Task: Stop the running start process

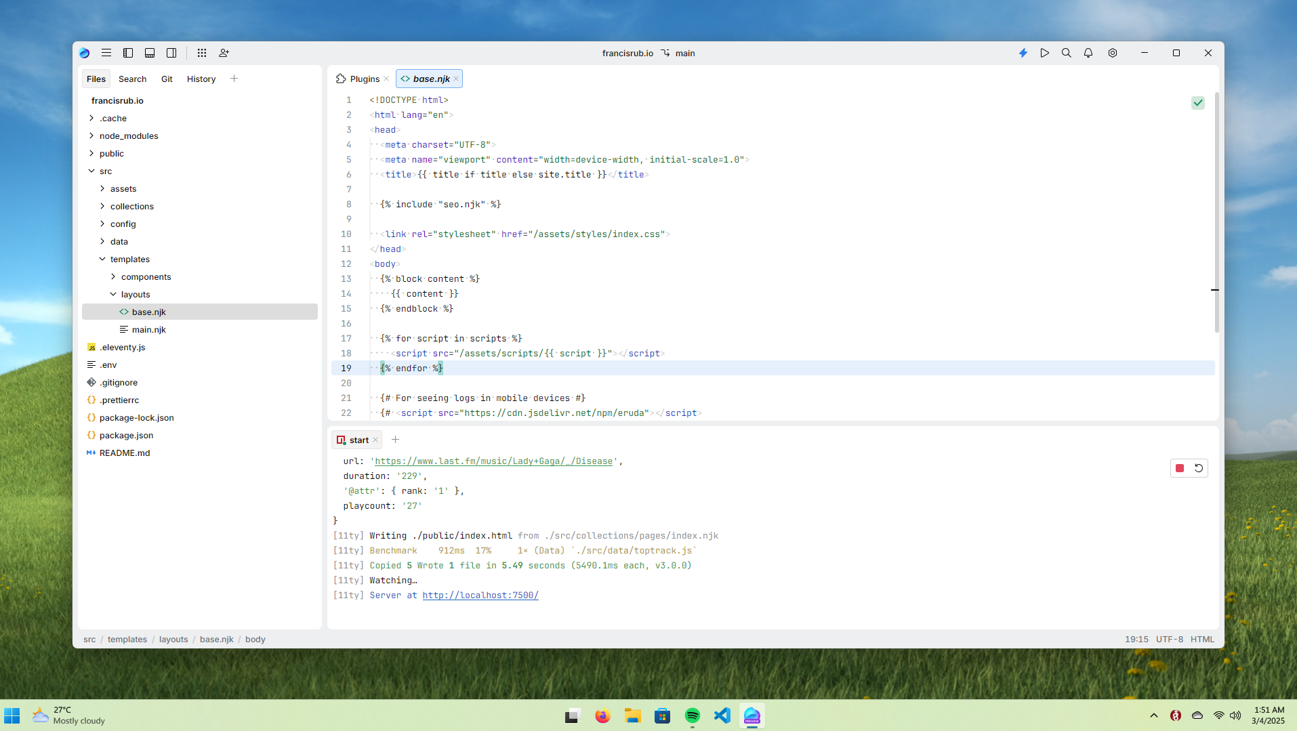Action: point(1180,468)
